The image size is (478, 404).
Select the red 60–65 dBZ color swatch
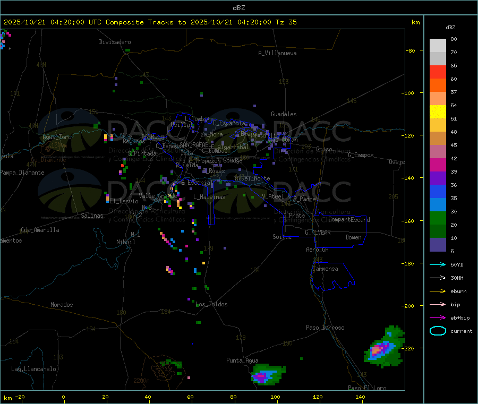coord(438,72)
